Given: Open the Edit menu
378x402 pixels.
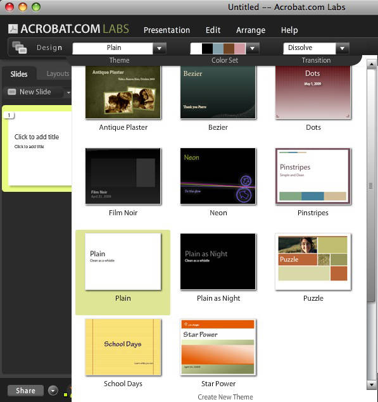Looking at the screenshot, I should click(213, 30).
